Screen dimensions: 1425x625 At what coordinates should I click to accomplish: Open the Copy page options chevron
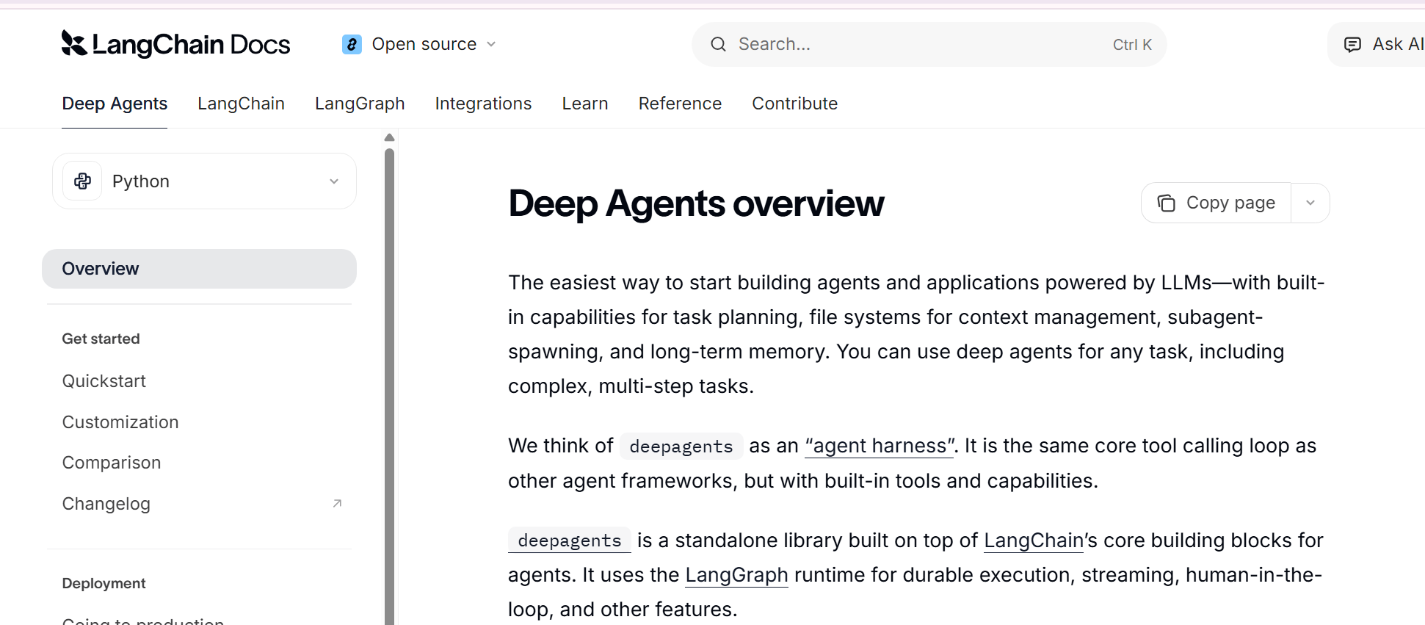point(1310,203)
